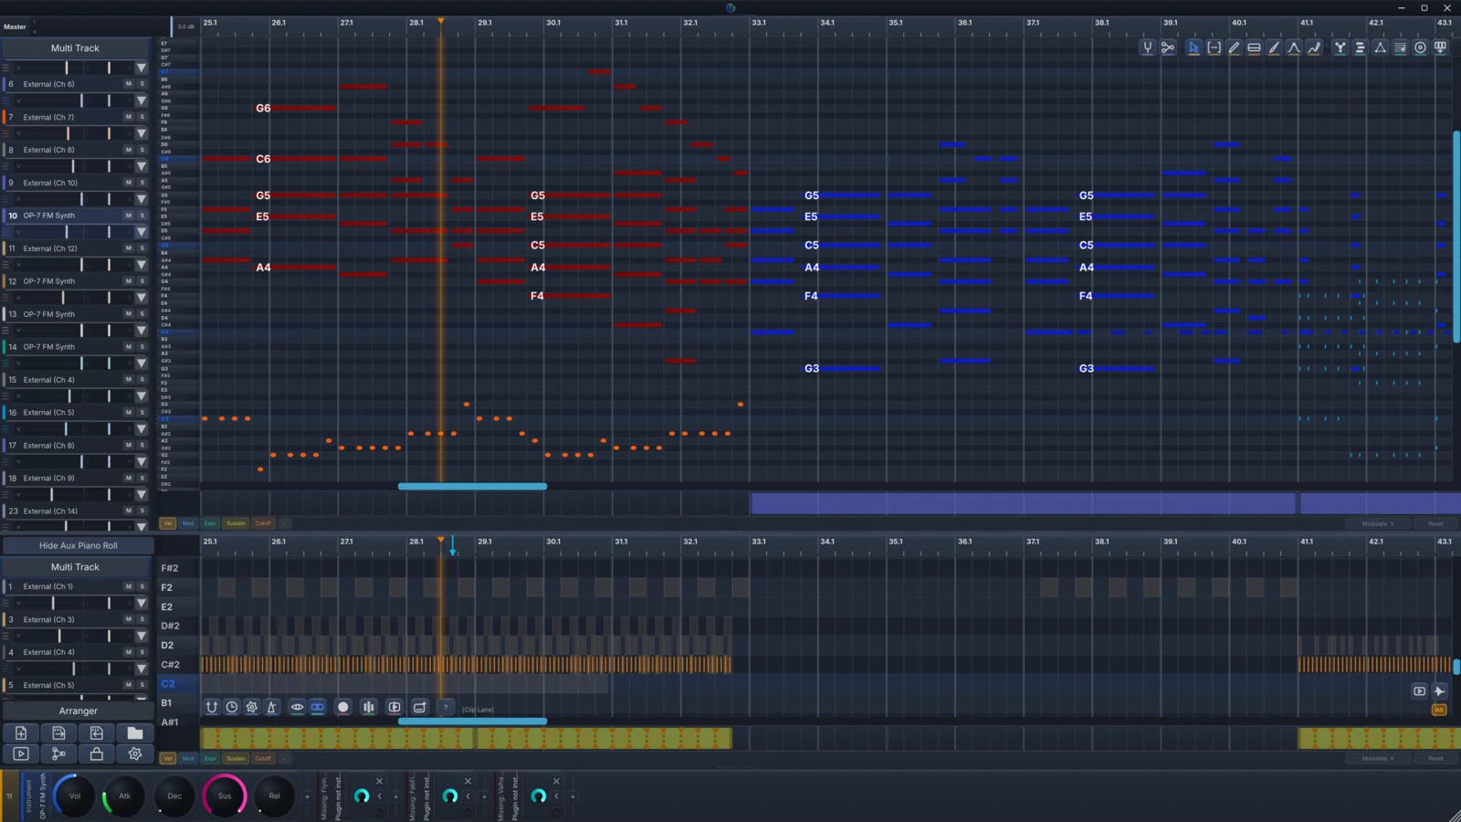Toggle the eye visibility icon in aux toolbar
This screenshot has width=1461, height=822.
(x=297, y=707)
